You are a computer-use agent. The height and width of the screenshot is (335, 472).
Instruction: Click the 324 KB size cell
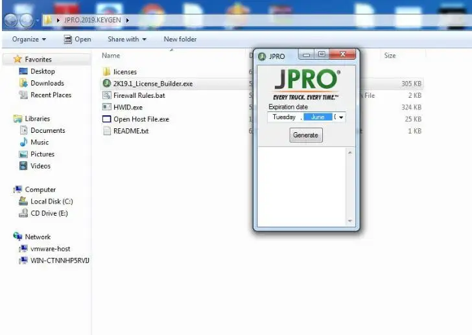pos(411,107)
